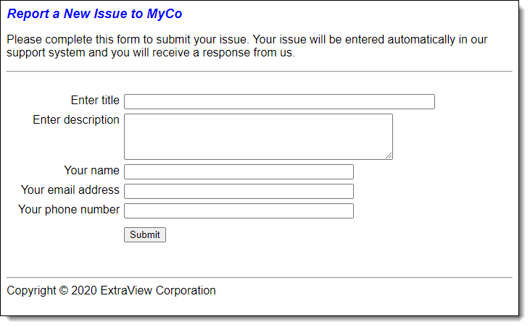Click the Submit button
The width and height of the screenshot is (530, 327).
pyautogui.click(x=145, y=234)
